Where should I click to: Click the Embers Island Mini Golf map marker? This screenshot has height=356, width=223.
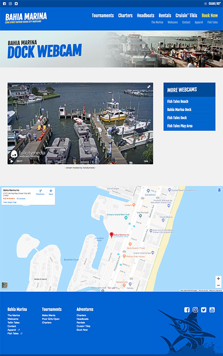[x=126, y=218]
